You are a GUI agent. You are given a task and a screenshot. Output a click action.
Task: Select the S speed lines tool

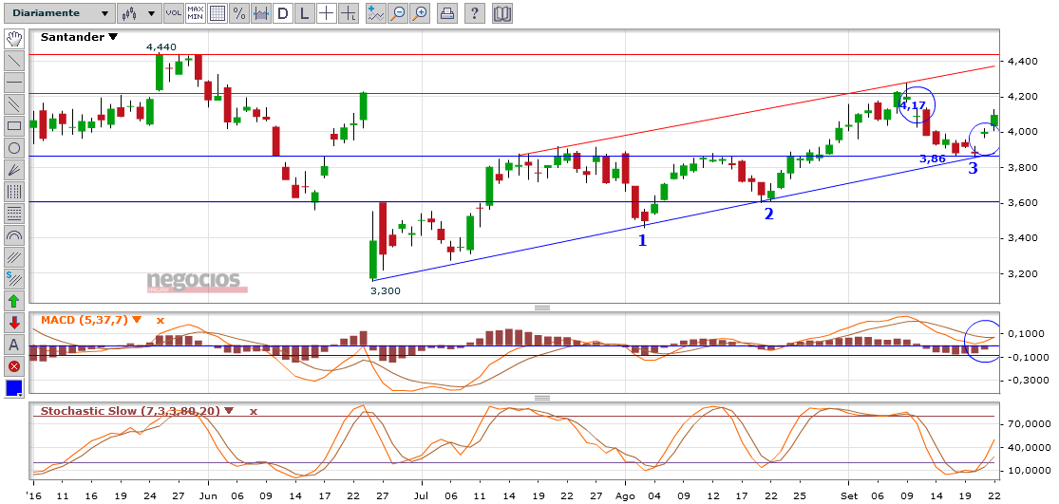point(14,279)
